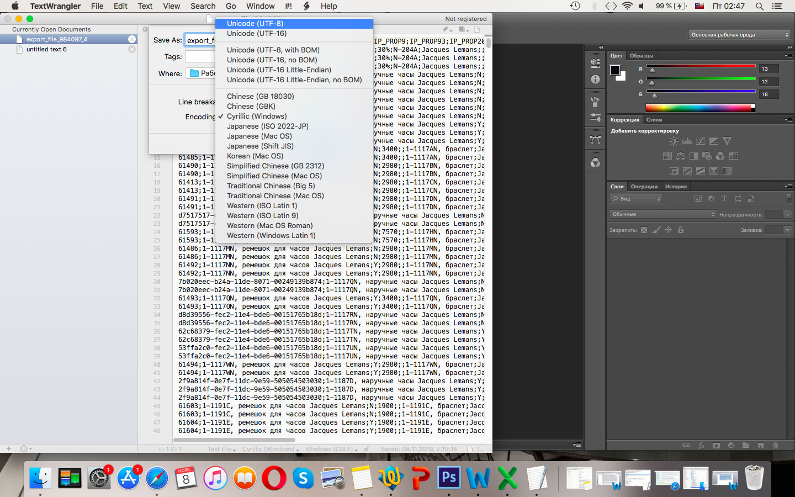Add a Vibrance adjustment
795x497 pixels.
(727, 141)
